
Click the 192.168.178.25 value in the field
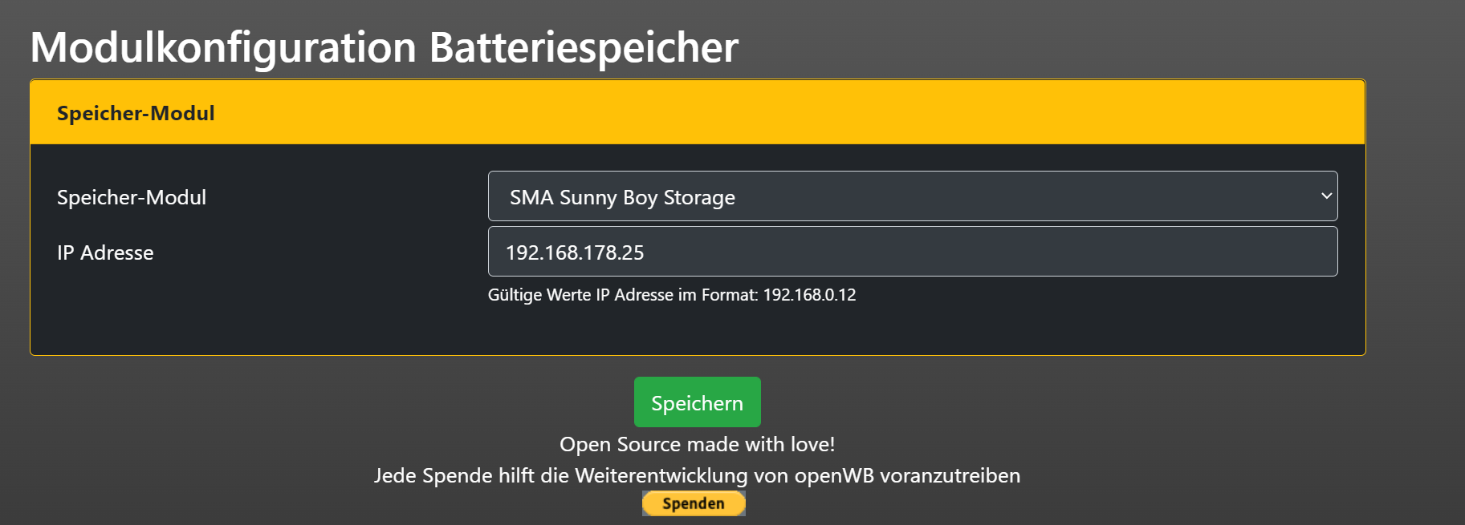point(575,252)
